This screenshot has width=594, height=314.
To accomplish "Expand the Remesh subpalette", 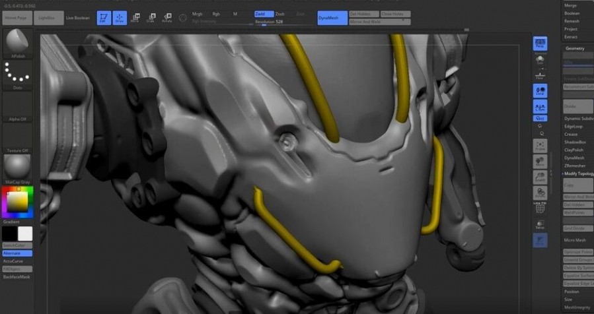I will [572, 21].
